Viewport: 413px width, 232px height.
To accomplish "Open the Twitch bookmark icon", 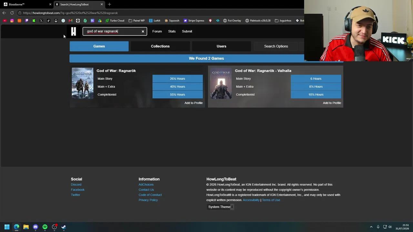I will point(27,21).
